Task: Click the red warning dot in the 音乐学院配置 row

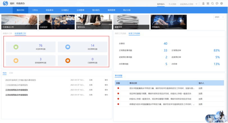Action: pos(118,88)
